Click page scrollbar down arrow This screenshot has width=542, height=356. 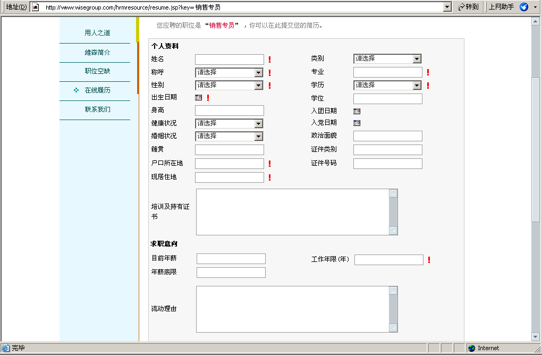(536, 337)
